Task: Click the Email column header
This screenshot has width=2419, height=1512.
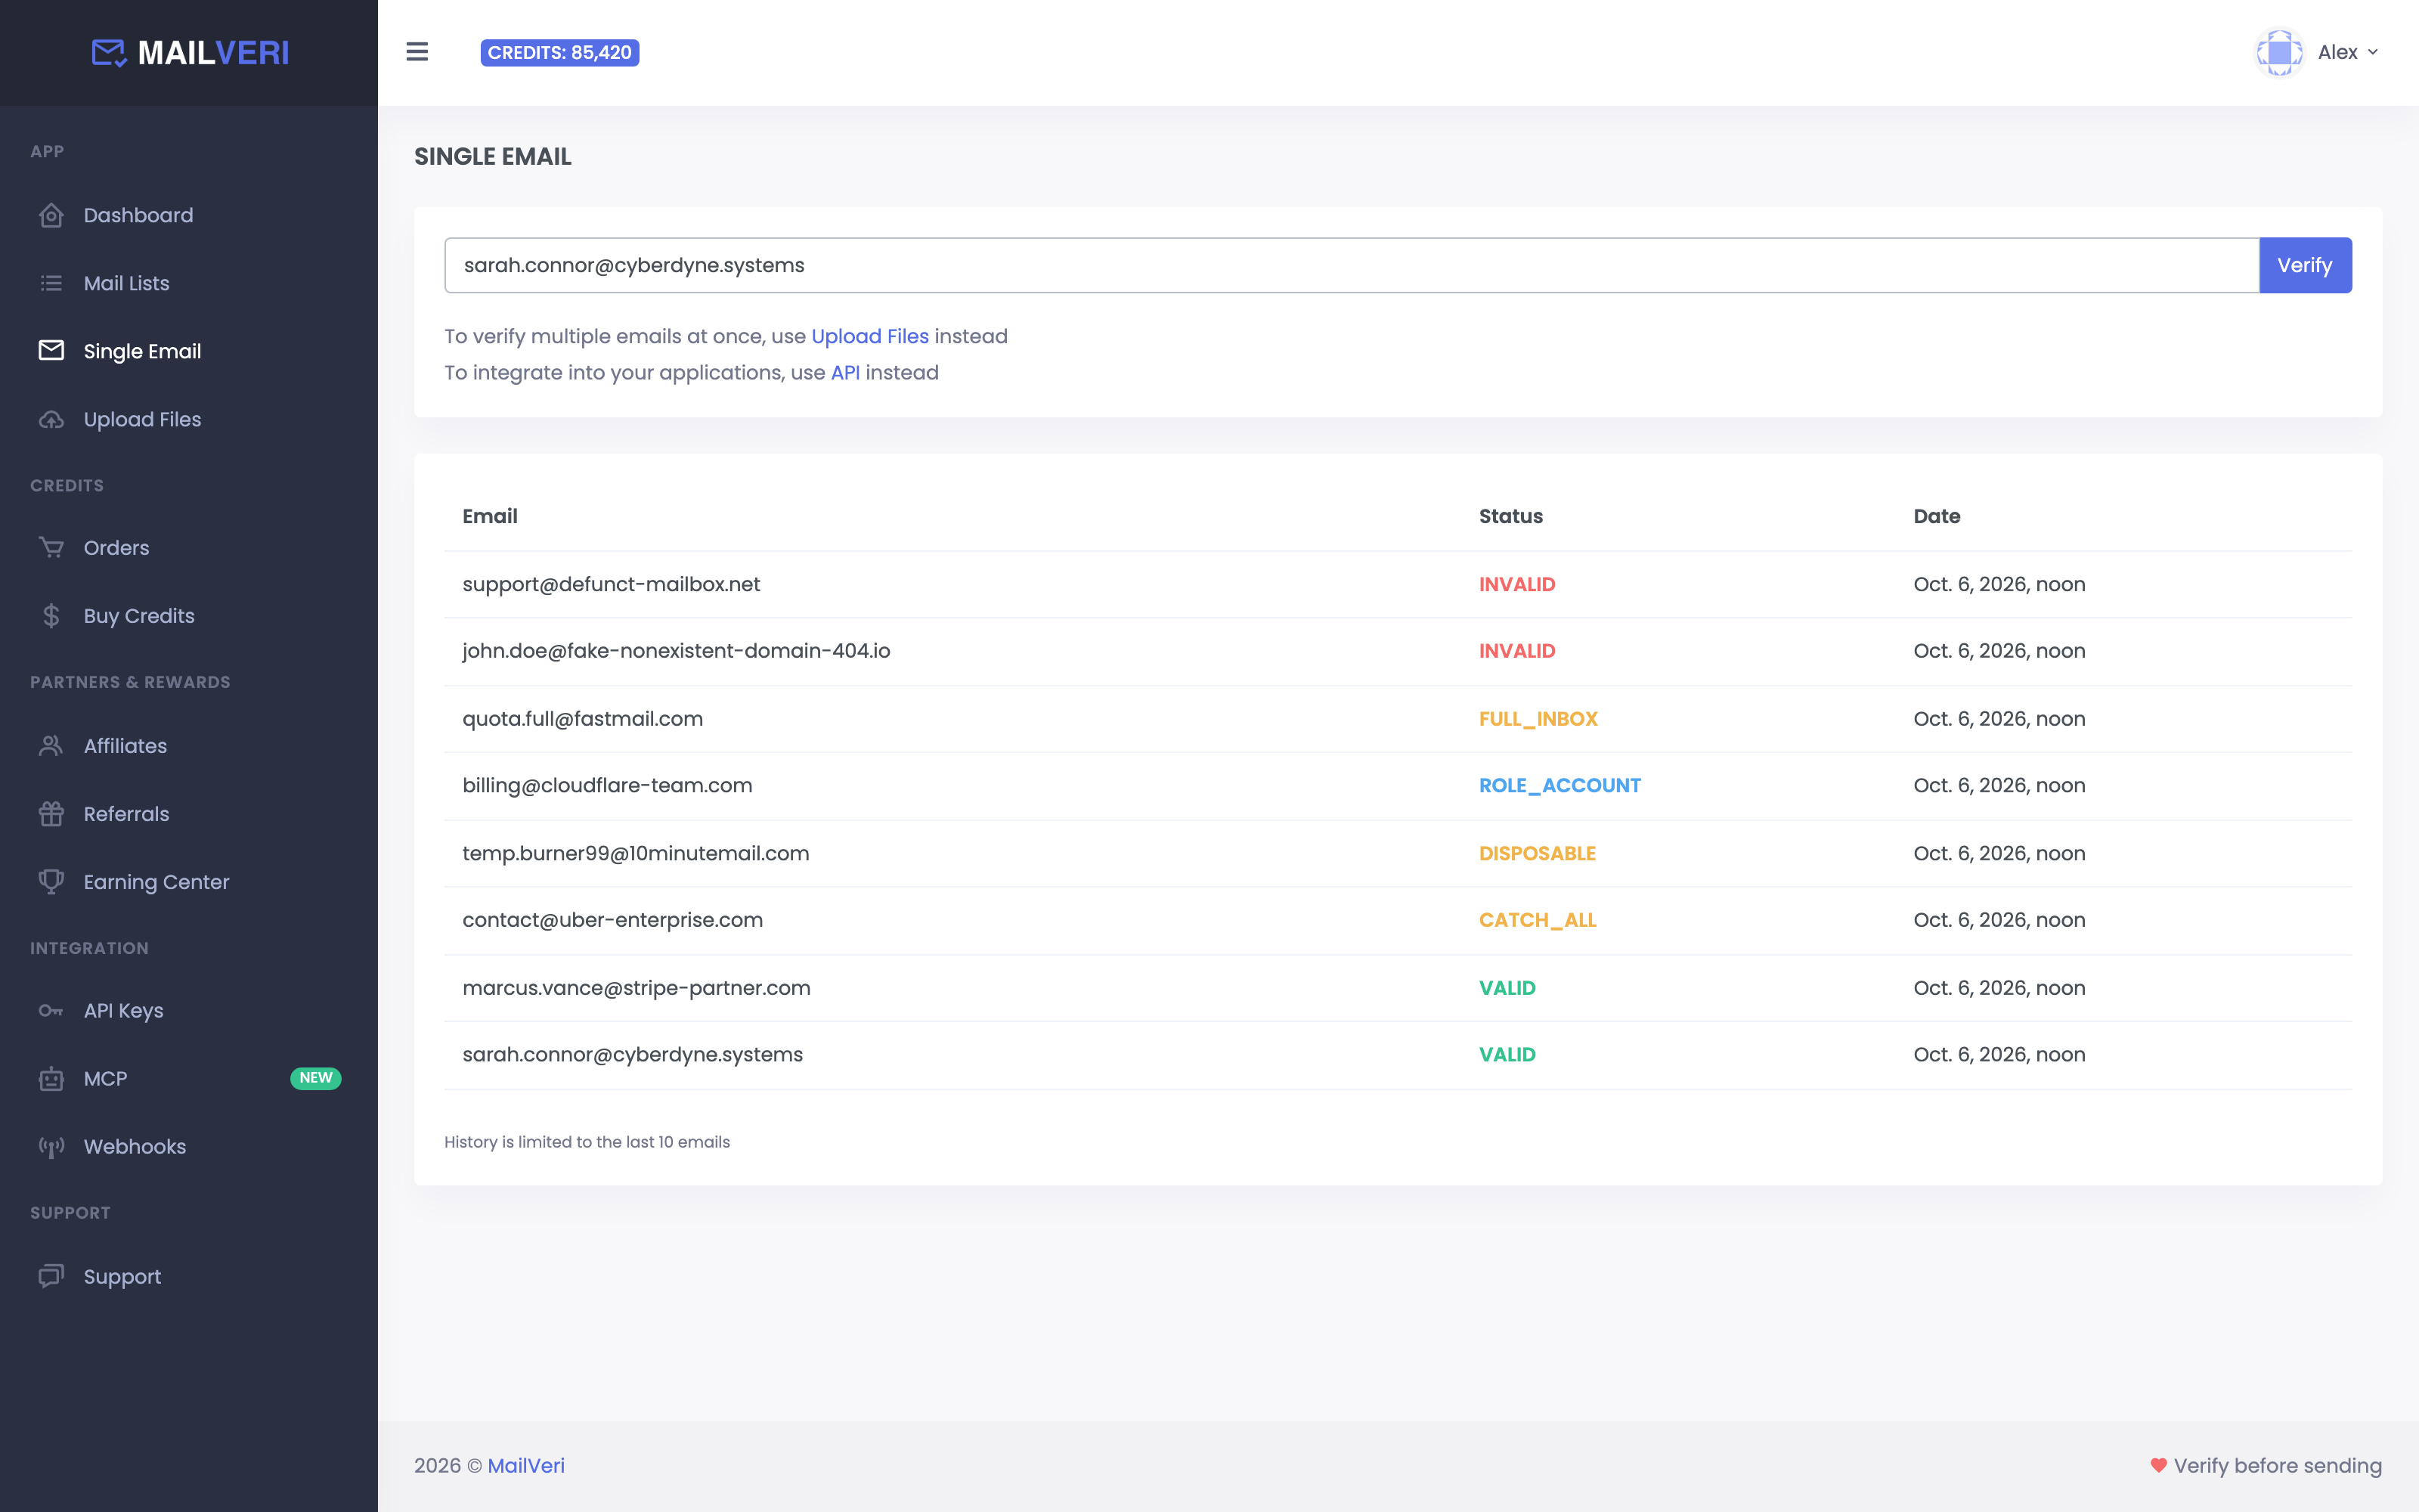Action: [490, 516]
